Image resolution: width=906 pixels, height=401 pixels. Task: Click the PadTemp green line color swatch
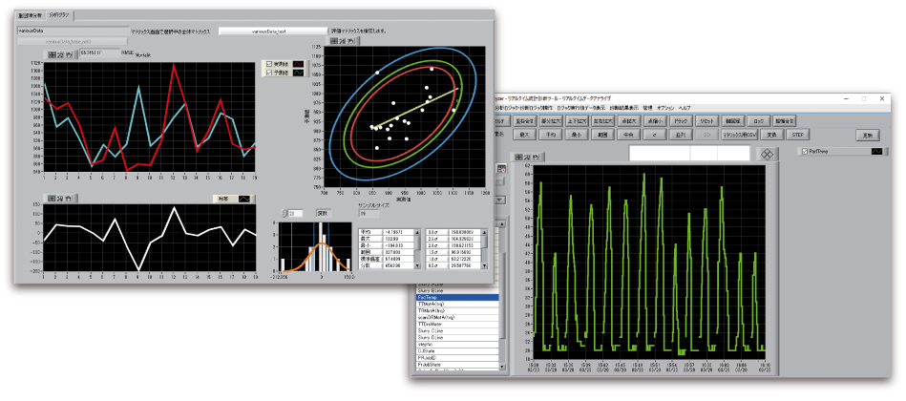(874, 151)
